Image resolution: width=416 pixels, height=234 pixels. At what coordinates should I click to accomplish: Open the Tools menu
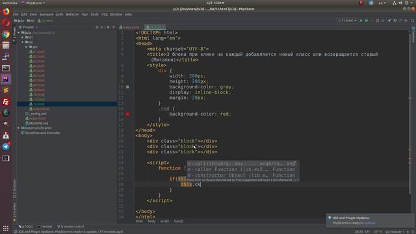tap(94, 14)
